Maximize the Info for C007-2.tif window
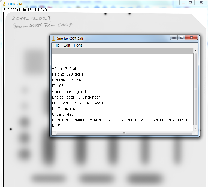The height and width of the screenshot is (187, 208). click(x=181, y=38)
